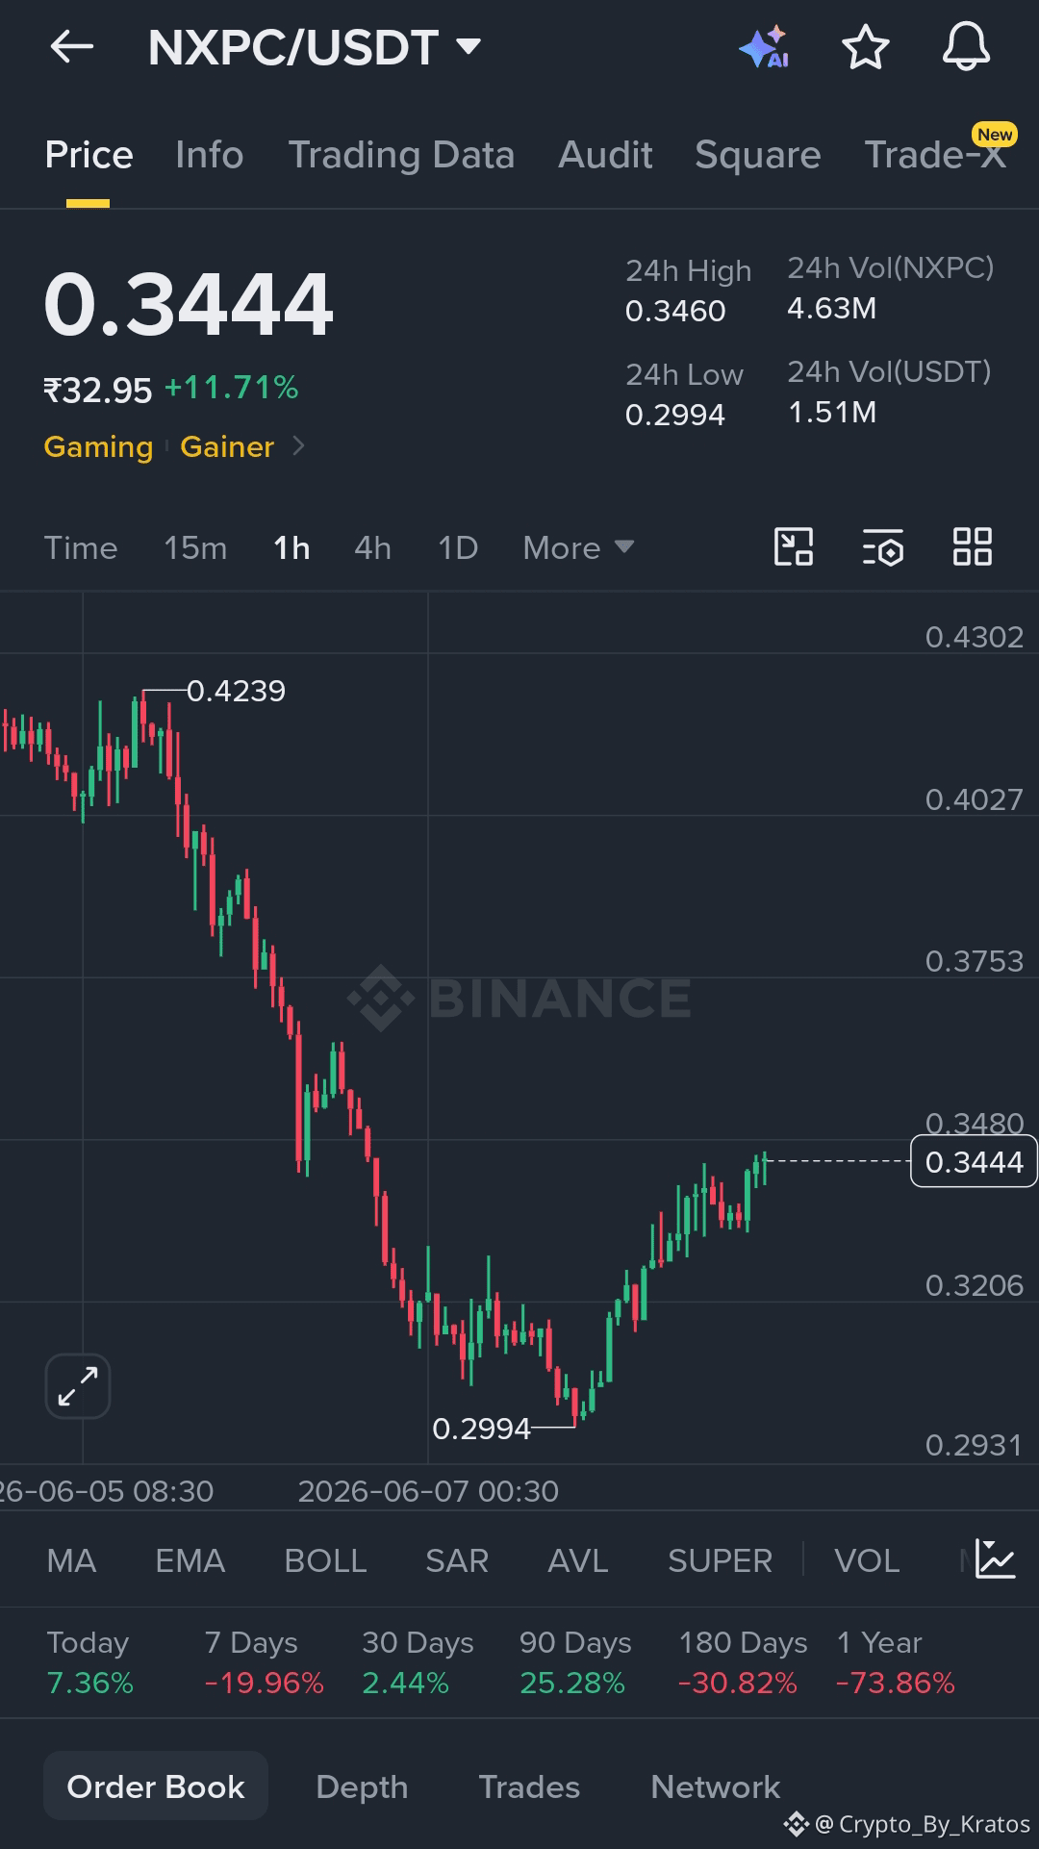Switch to the Trading Data tab
This screenshot has width=1039, height=1849.
point(401,155)
